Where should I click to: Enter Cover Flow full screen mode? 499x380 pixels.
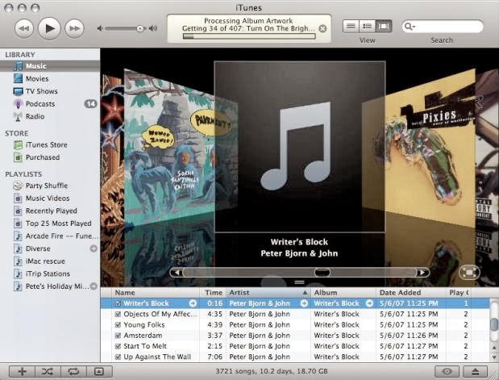pyautogui.click(x=469, y=273)
